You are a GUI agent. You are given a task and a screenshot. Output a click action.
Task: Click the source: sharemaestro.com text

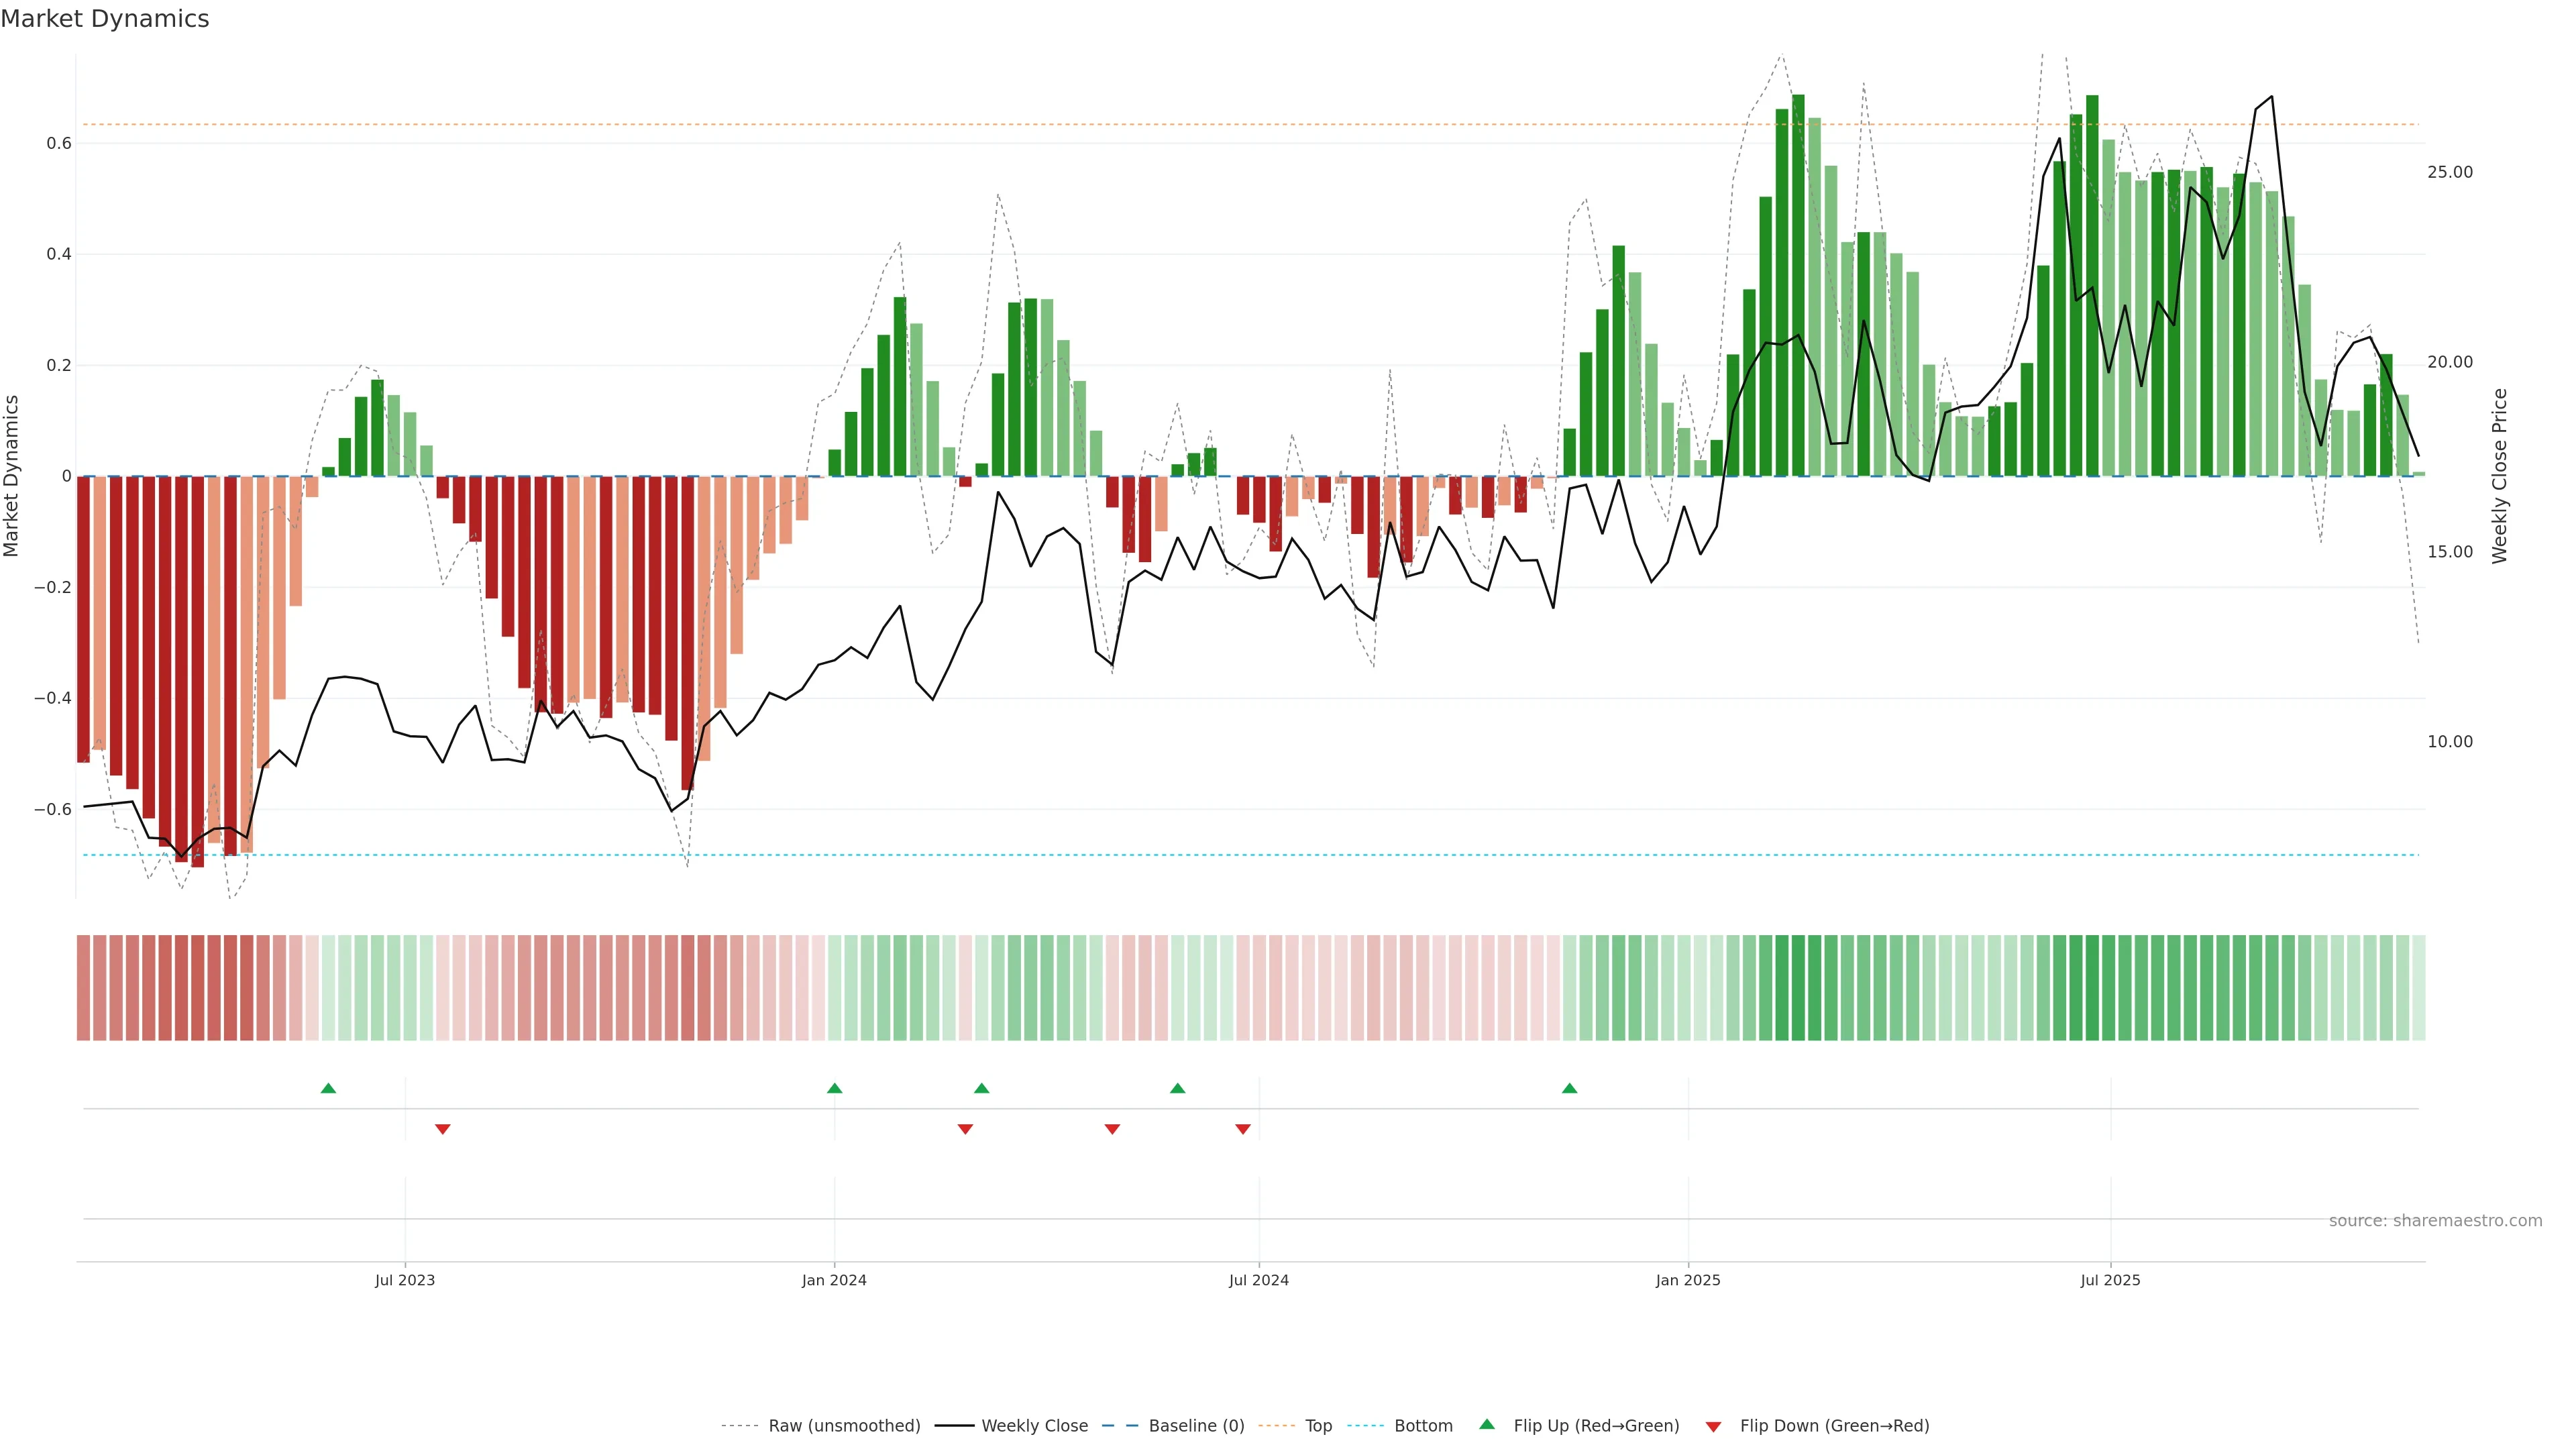click(x=2435, y=1221)
